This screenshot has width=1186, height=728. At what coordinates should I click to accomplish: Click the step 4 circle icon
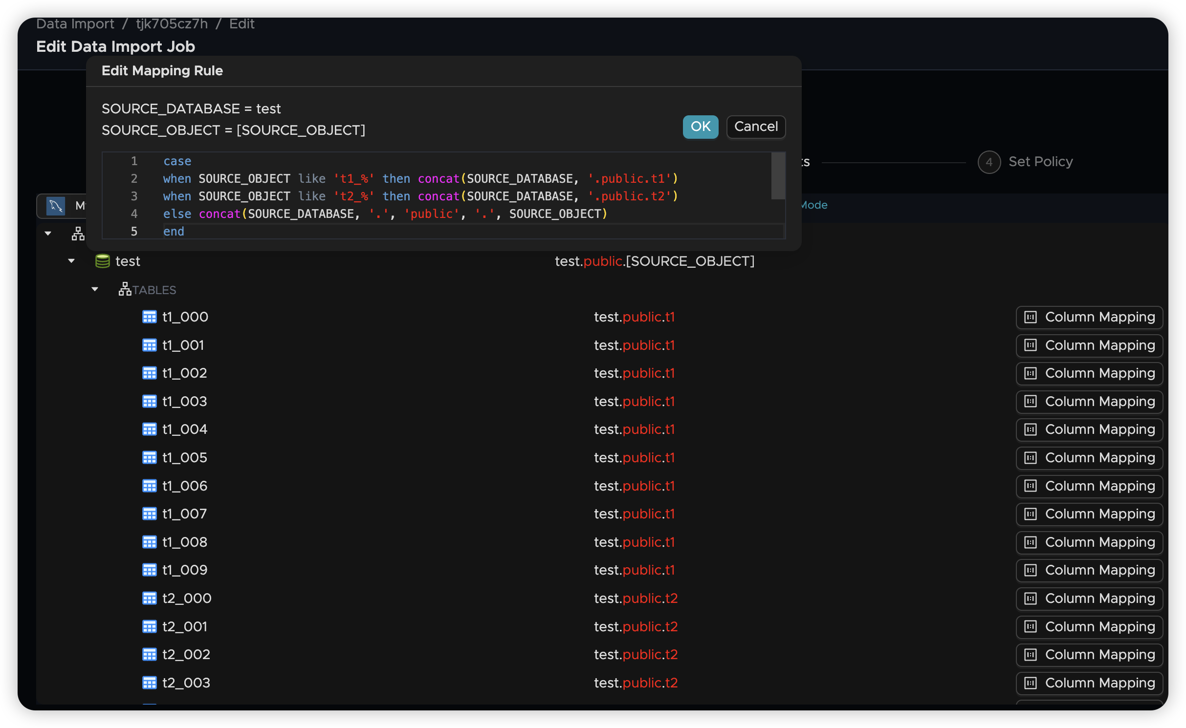[988, 162]
